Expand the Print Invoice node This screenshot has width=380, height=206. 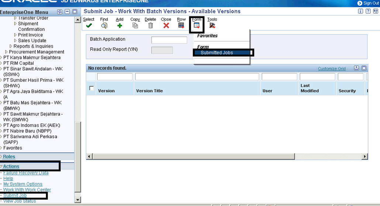tap(15, 35)
